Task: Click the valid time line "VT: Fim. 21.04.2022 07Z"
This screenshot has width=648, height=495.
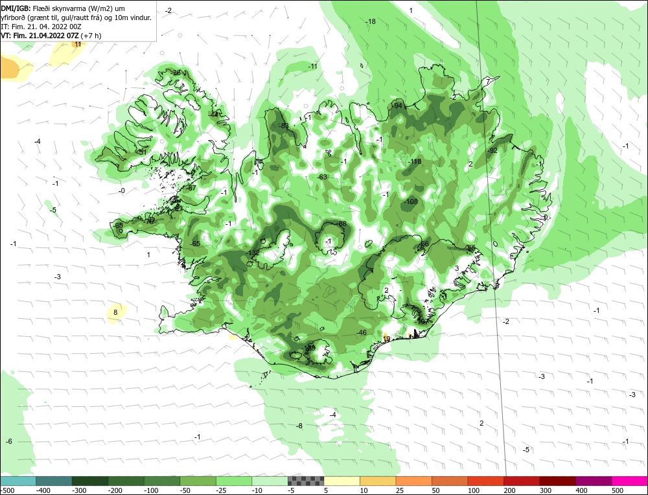Action: [40, 36]
